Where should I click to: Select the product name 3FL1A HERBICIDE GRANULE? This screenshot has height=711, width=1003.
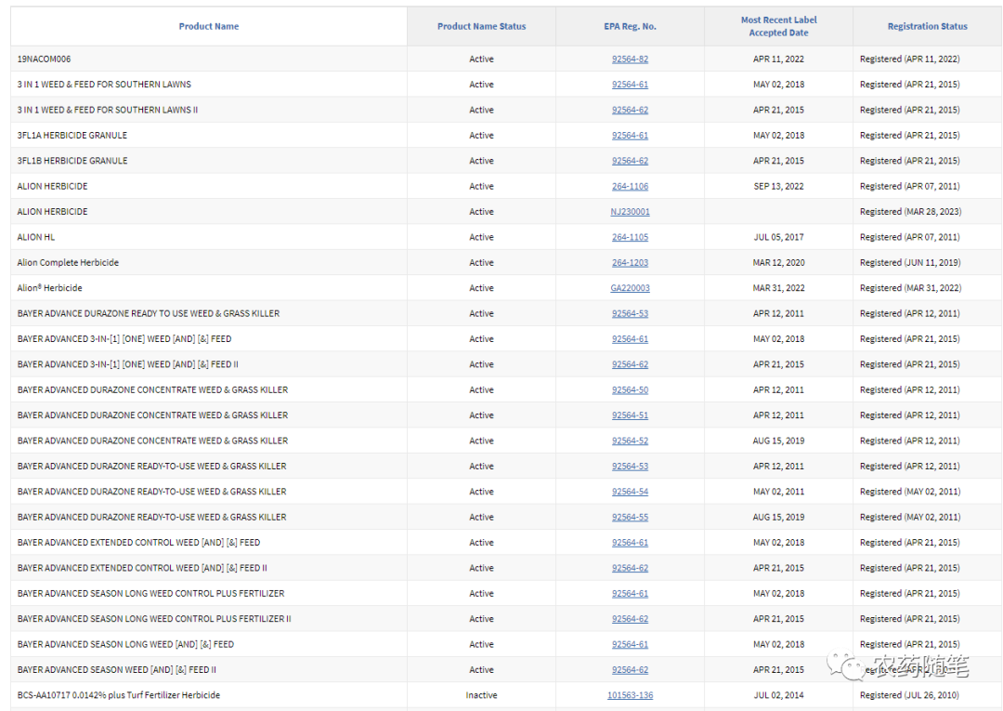coord(72,136)
